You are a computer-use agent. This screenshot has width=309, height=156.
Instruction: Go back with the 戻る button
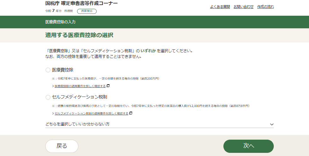(x=62, y=146)
